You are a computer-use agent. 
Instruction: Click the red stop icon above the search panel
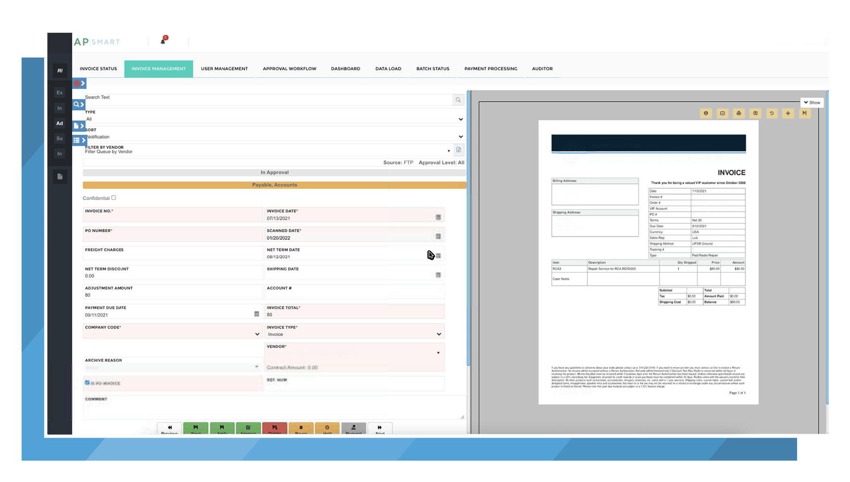pos(77,83)
